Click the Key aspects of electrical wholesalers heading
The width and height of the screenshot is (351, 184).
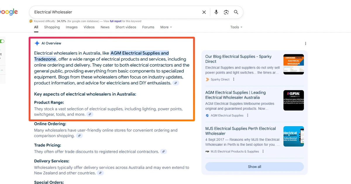[85, 94]
